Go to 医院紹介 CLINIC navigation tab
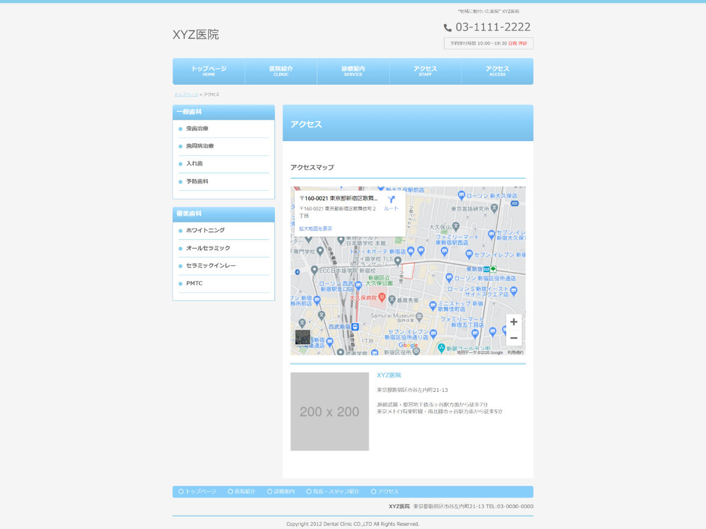The width and height of the screenshot is (706, 529). point(281,71)
